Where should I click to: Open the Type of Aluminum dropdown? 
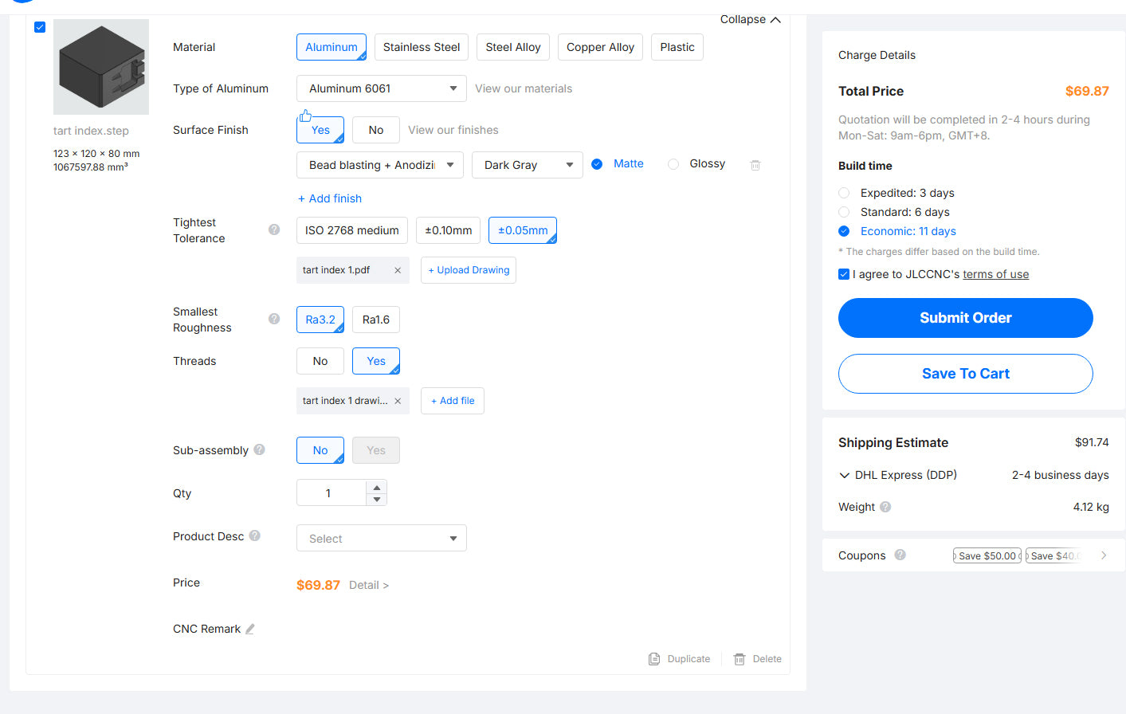pyautogui.click(x=381, y=88)
